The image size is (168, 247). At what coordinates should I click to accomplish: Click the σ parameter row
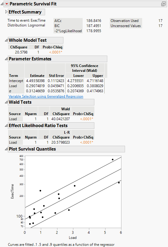pos(56,91)
